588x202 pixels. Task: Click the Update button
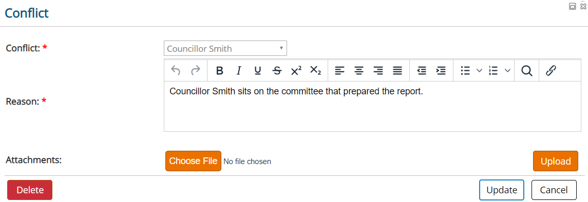502,190
